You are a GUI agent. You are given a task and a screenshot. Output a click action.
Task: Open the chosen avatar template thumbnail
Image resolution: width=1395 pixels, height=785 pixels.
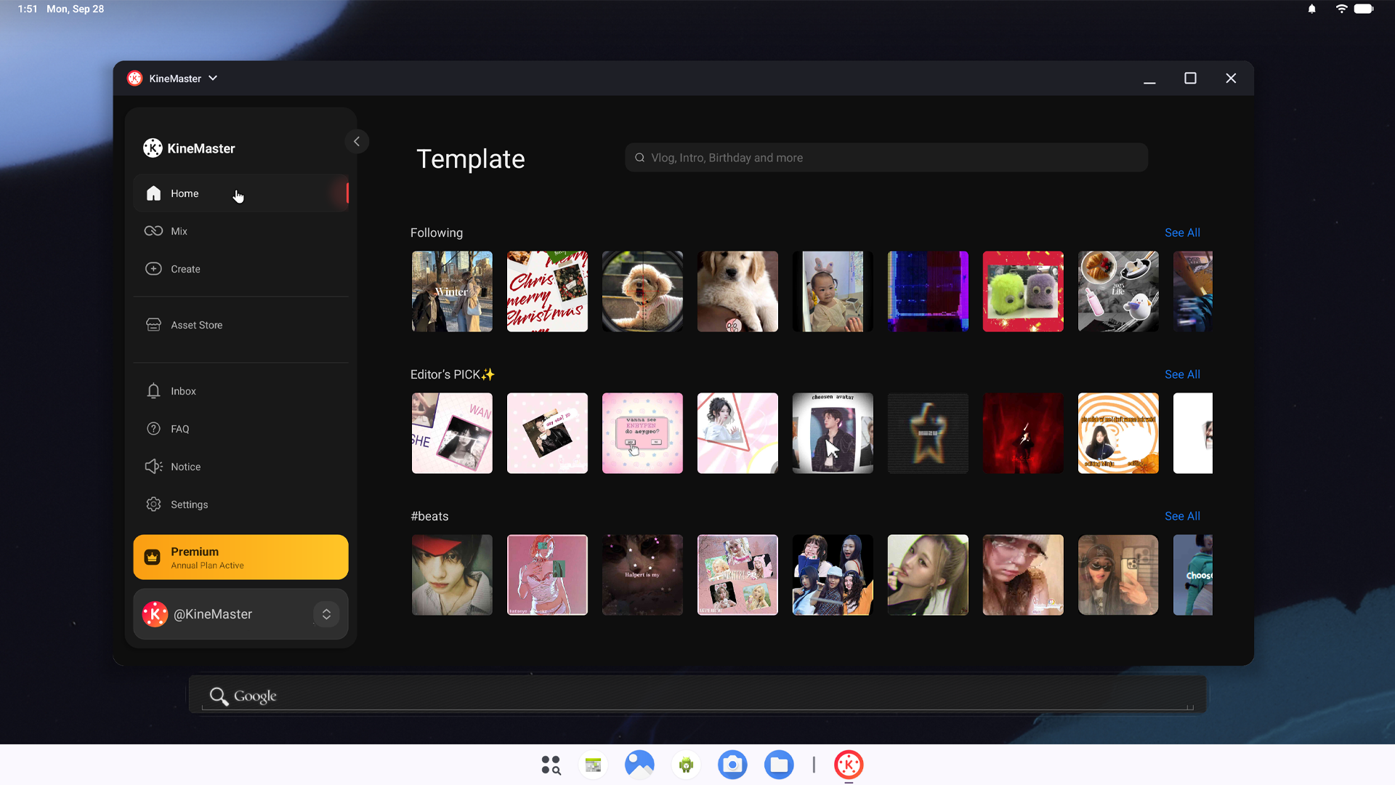coord(833,433)
